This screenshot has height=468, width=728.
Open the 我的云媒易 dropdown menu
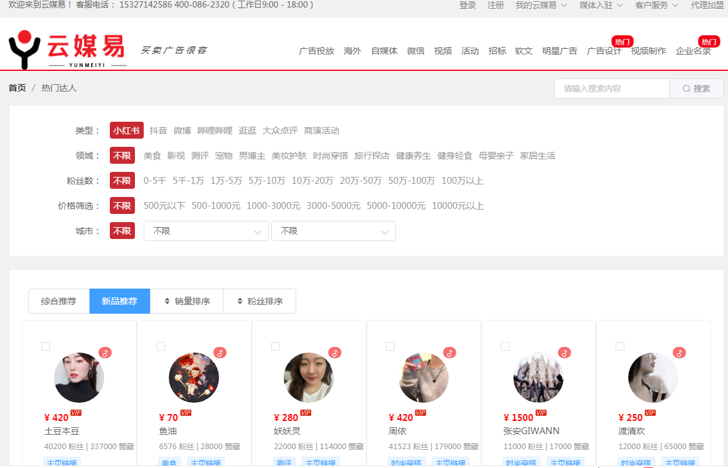[538, 5]
